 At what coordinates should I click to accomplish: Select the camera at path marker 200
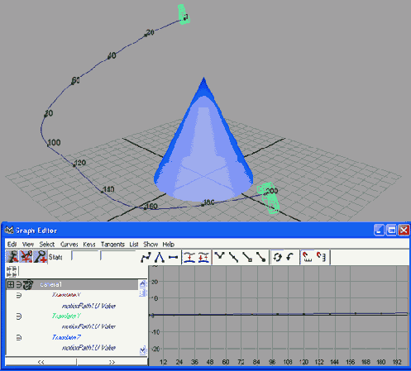(269, 198)
